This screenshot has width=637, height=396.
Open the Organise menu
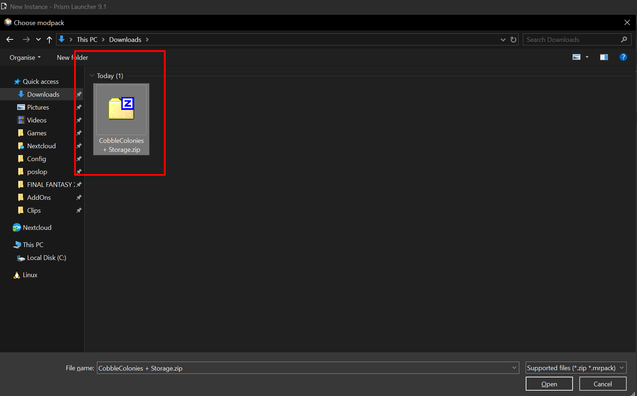[25, 58]
